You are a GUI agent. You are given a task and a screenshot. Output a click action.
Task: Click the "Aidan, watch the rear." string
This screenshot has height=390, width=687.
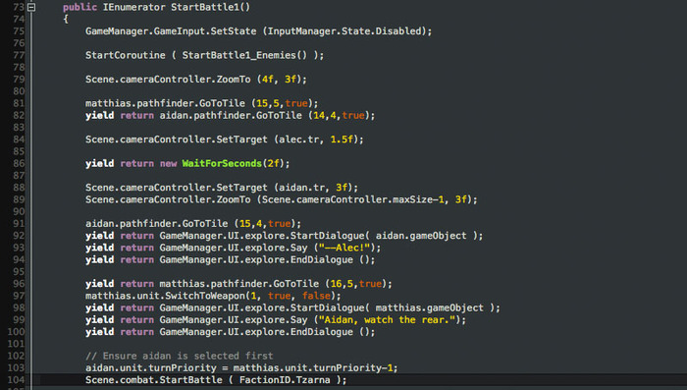click(x=387, y=320)
